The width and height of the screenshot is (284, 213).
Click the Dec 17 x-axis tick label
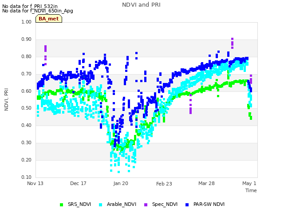coord(78,183)
